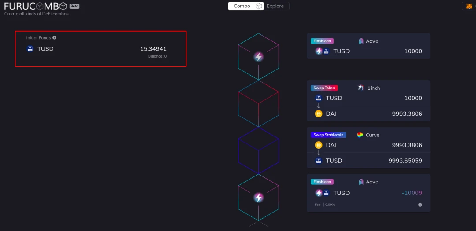Edit the 9993.3806 DAI amount in 1inch card
Screen dimensions: 476x231
coord(407,114)
